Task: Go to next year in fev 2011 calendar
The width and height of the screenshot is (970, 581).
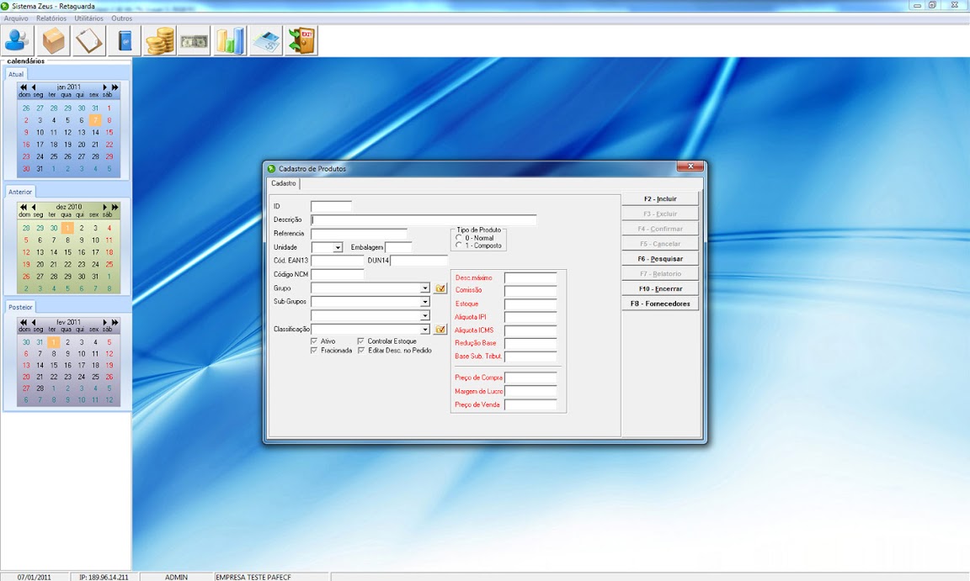Action: pyautogui.click(x=115, y=322)
